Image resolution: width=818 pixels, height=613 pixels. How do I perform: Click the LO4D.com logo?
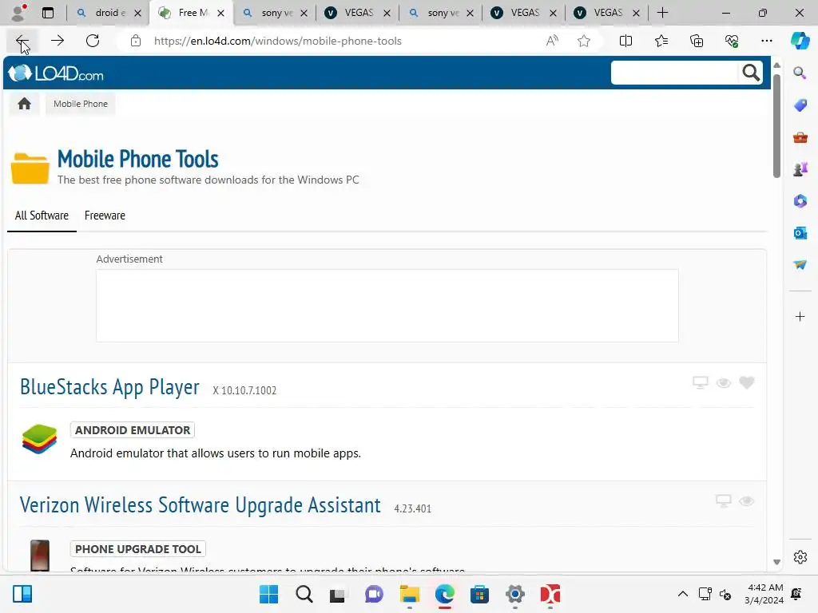(56, 73)
